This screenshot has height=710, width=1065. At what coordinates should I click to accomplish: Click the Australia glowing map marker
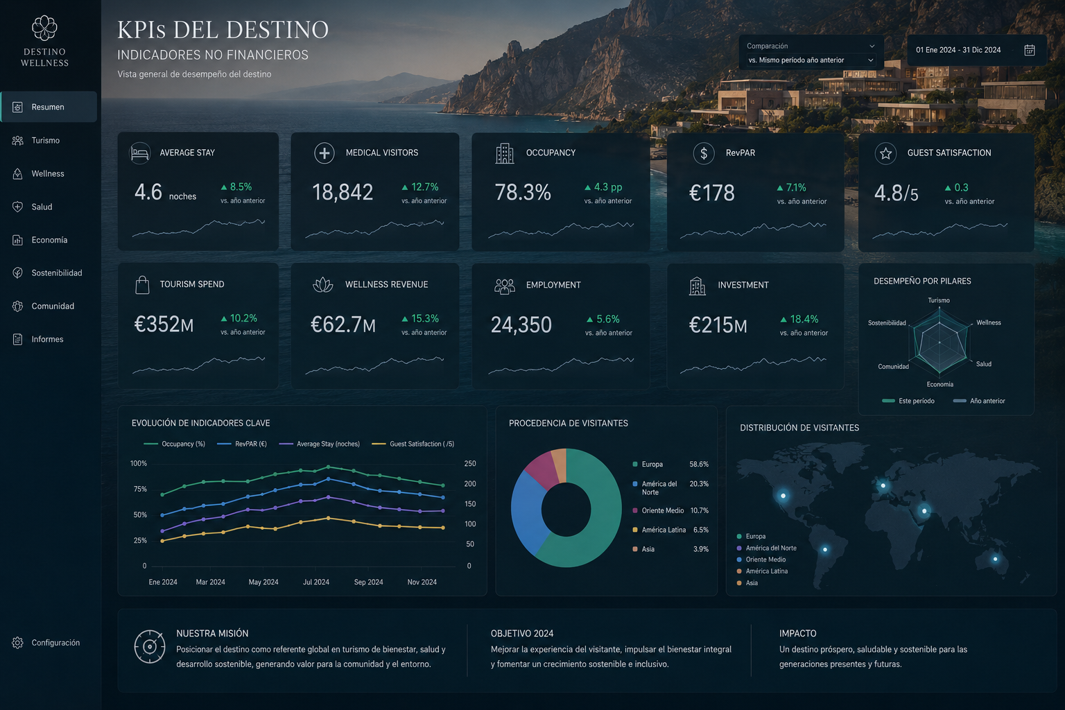tap(995, 559)
